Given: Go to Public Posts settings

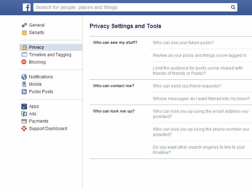Looking at the screenshot, I should tap(41, 92).
